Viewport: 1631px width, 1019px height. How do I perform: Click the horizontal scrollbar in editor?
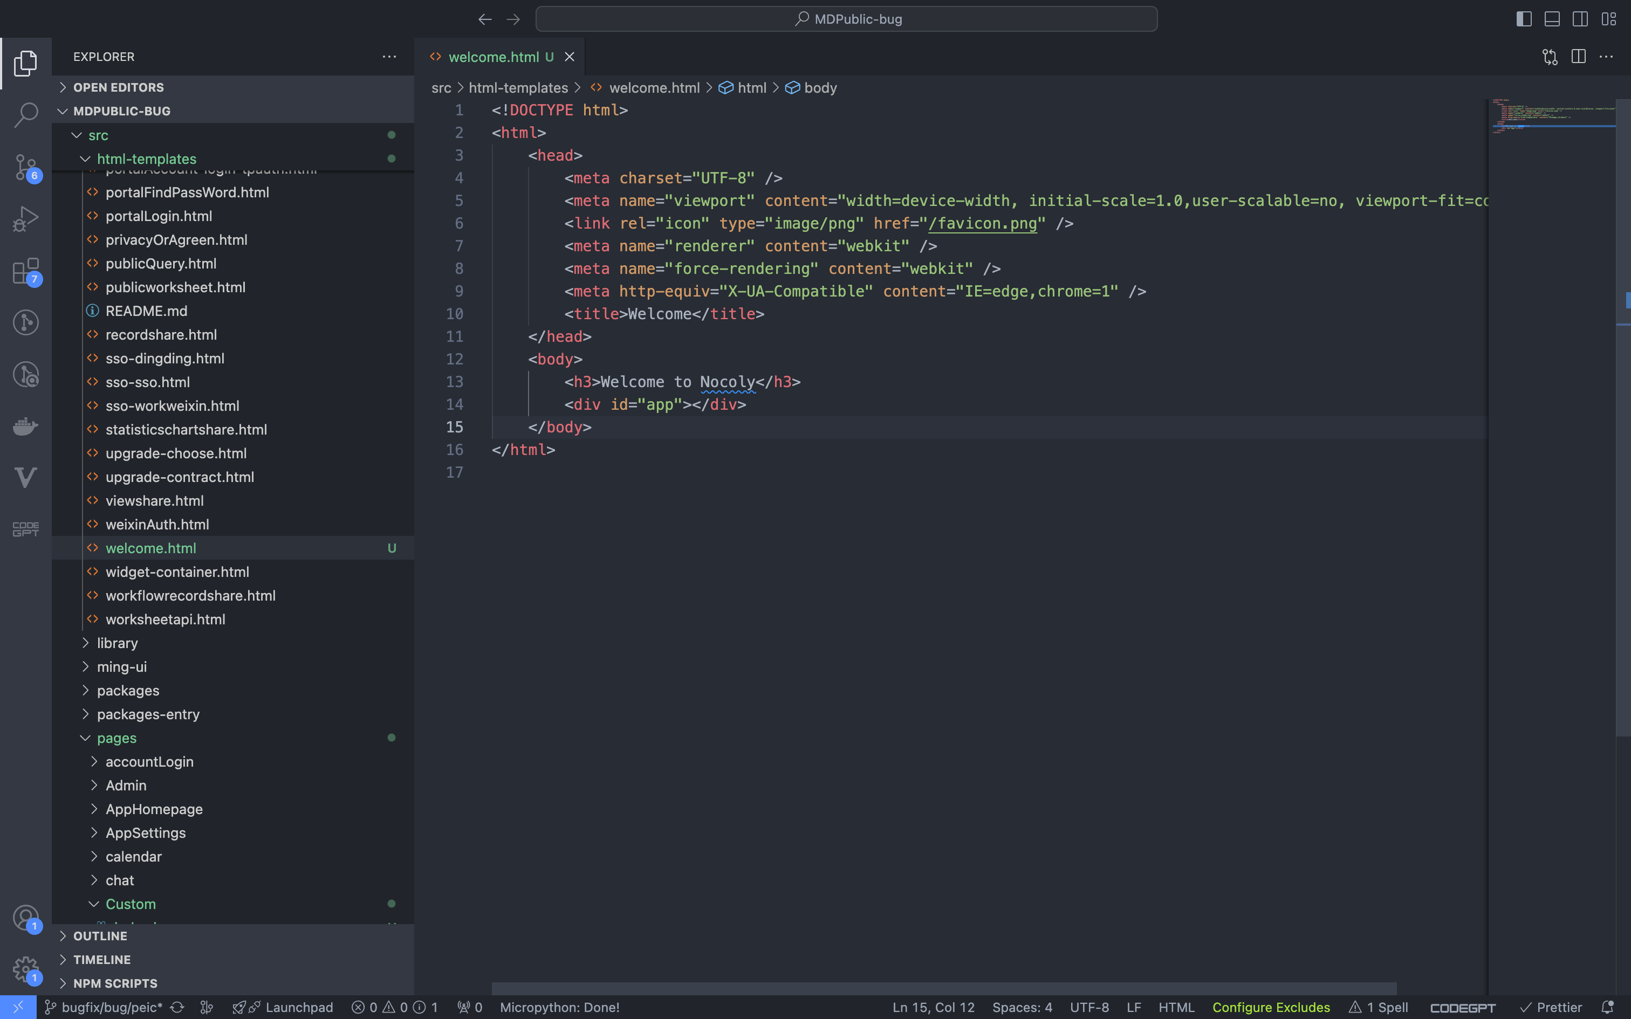point(943,988)
